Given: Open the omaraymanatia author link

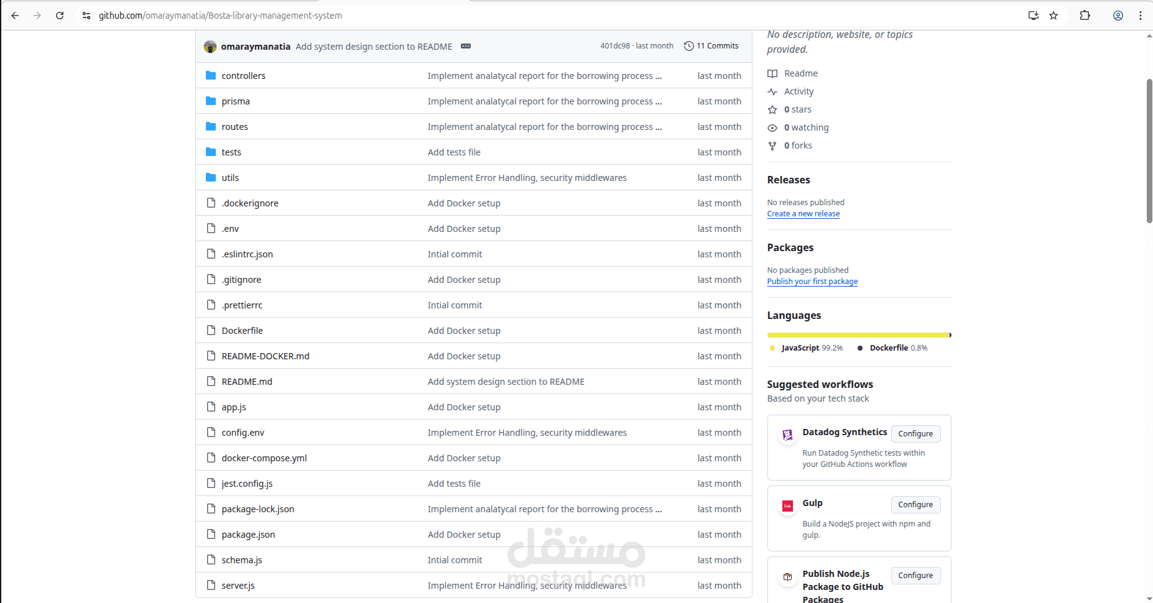Looking at the screenshot, I should [x=256, y=47].
